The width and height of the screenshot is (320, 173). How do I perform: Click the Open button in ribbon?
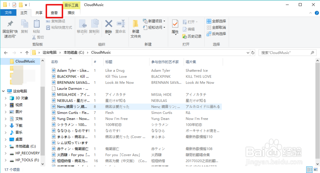[190, 22]
